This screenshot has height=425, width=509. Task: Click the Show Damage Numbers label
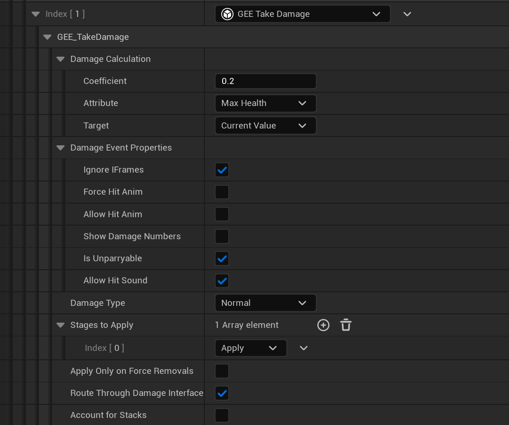[x=132, y=236]
